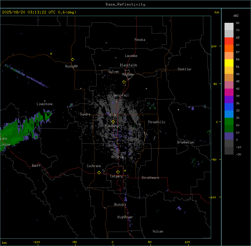Screen dimensions: 251x246
Task: Click the 80 value in dBZ legend
Action: coord(238,23)
